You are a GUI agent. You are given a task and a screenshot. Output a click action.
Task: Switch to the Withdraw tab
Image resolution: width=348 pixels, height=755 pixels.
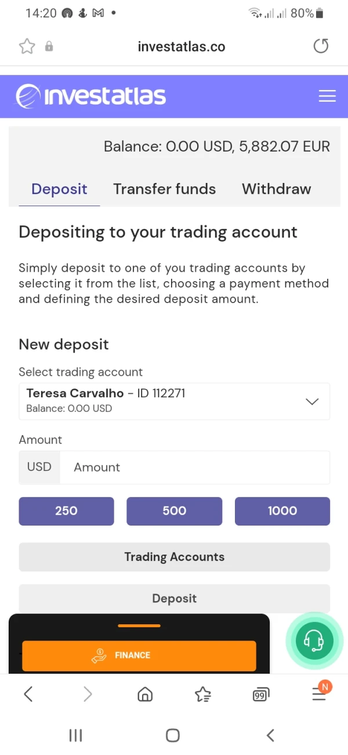point(276,189)
